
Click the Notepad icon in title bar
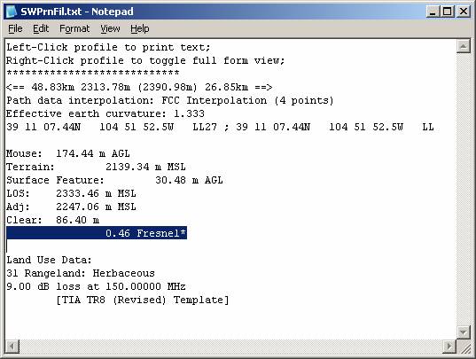point(12,12)
